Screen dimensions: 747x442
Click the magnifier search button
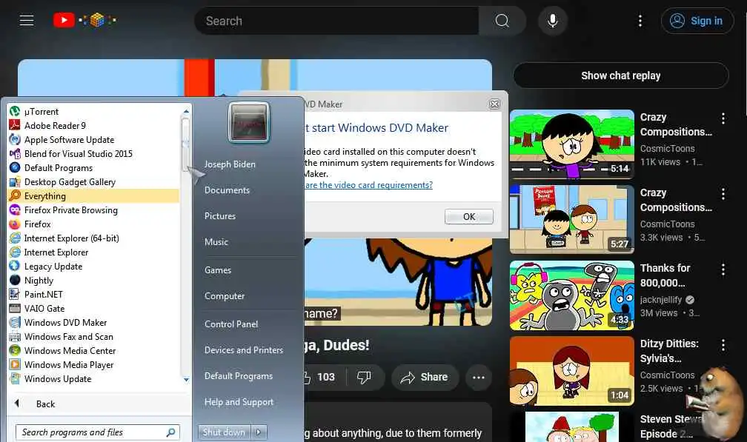pyautogui.click(x=502, y=21)
